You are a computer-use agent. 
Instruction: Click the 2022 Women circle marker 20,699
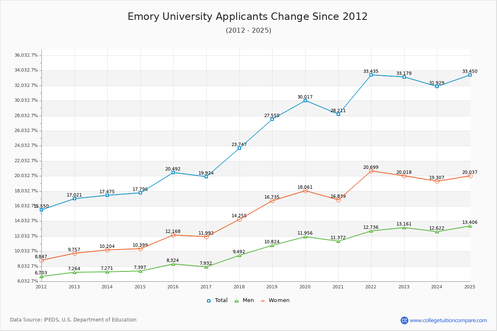[371, 171]
